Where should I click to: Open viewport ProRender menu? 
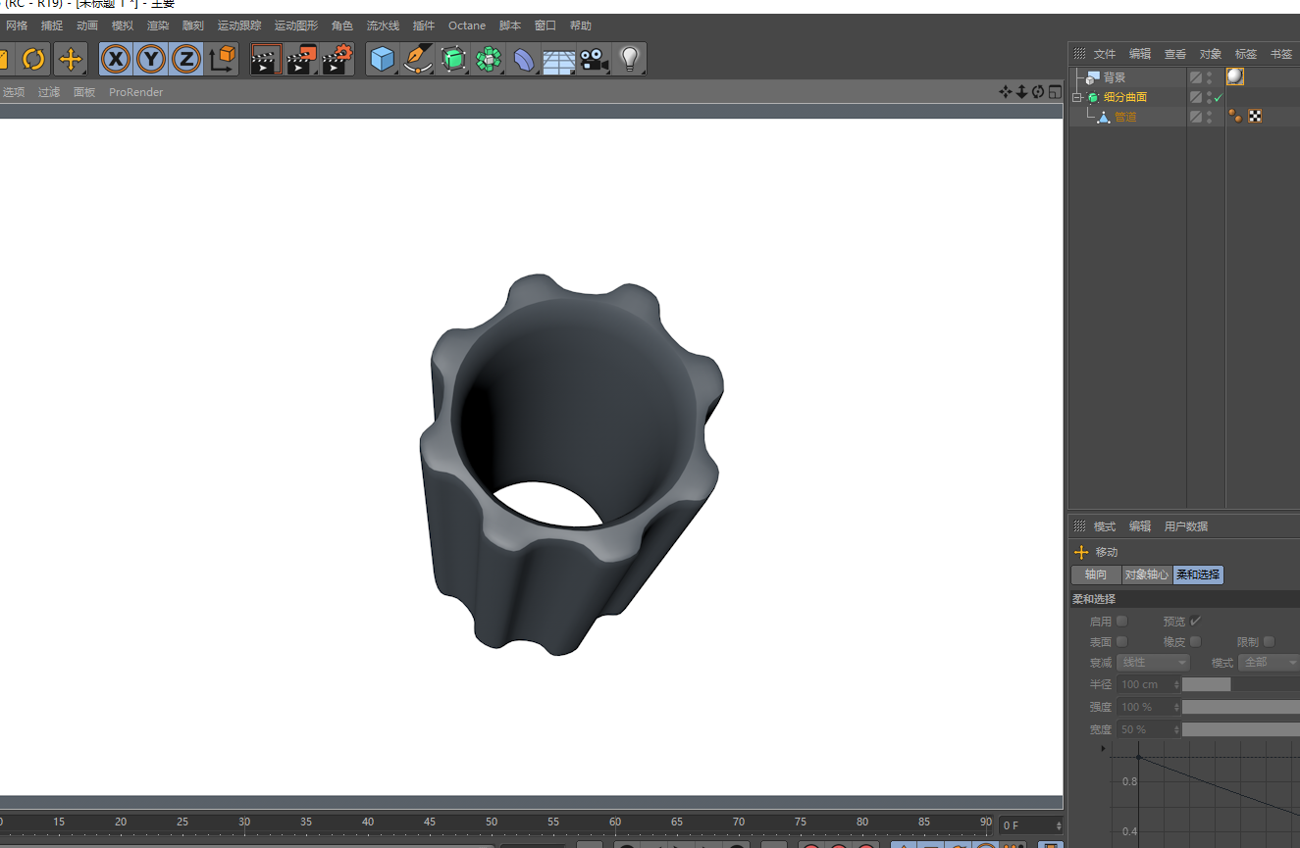pyautogui.click(x=136, y=92)
